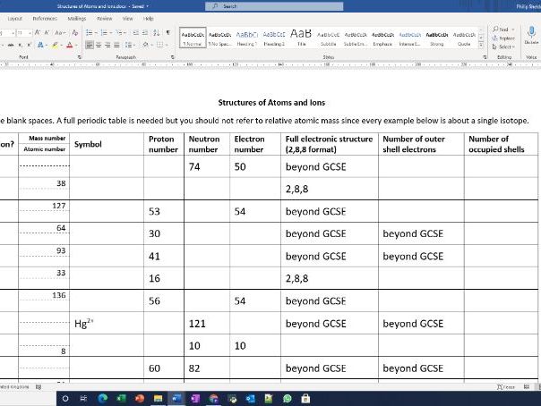Open the Paragraph dialog launcher

point(173,57)
